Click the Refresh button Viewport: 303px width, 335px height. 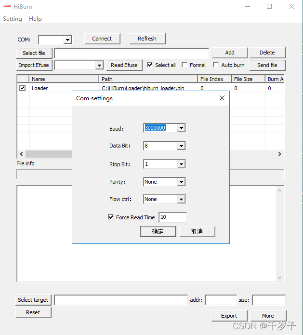147,39
